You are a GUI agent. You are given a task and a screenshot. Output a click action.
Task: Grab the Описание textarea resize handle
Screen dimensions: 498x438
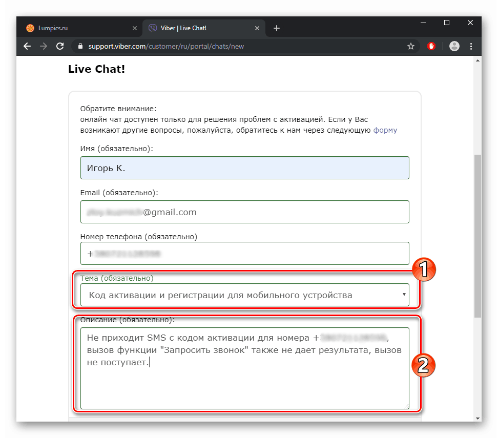point(406,406)
